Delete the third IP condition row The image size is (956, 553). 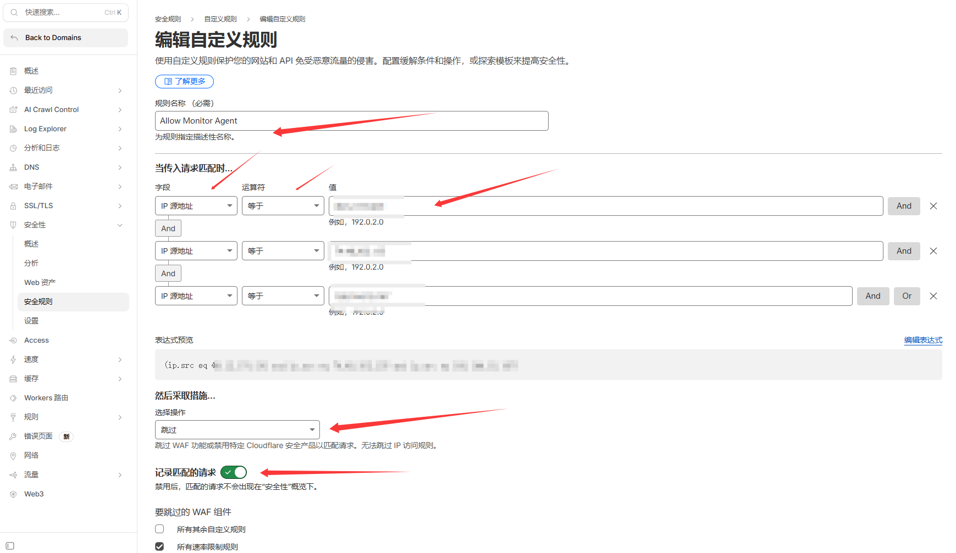pyautogui.click(x=933, y=296)
